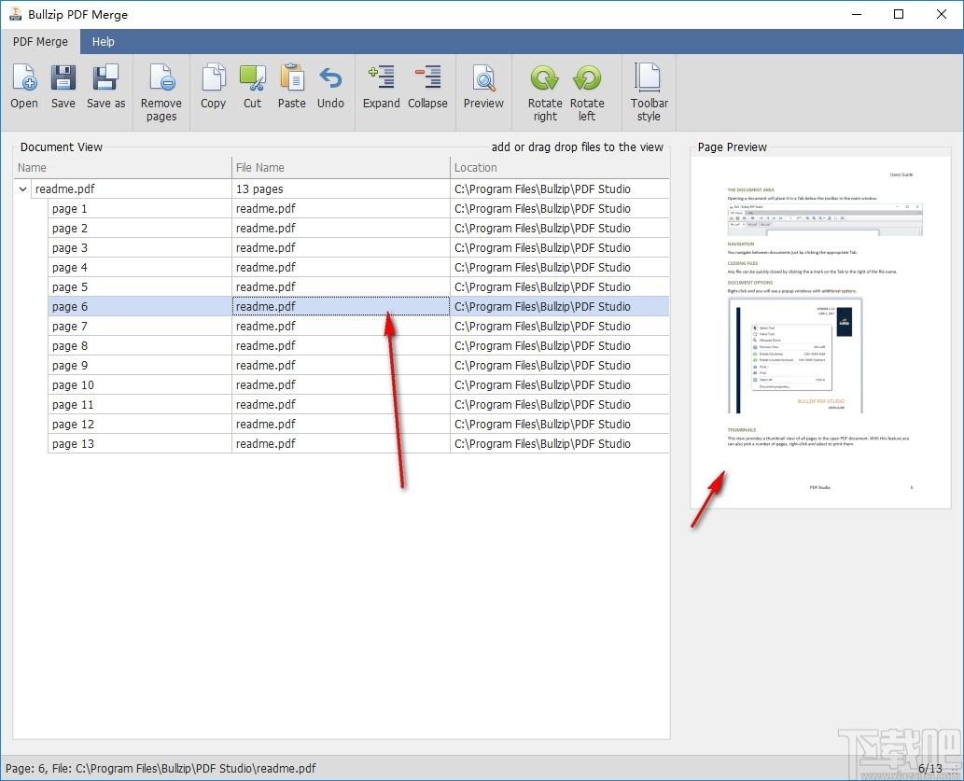Select page 7 in document view
Image resolution: width=964 pixels, height=781 pixels.
358,326
